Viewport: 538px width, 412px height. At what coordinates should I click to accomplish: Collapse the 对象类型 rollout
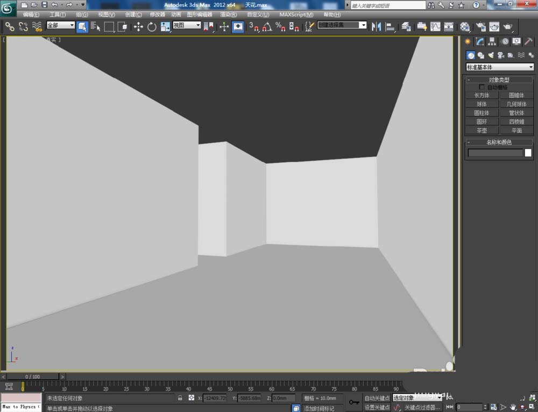point(499,79)
